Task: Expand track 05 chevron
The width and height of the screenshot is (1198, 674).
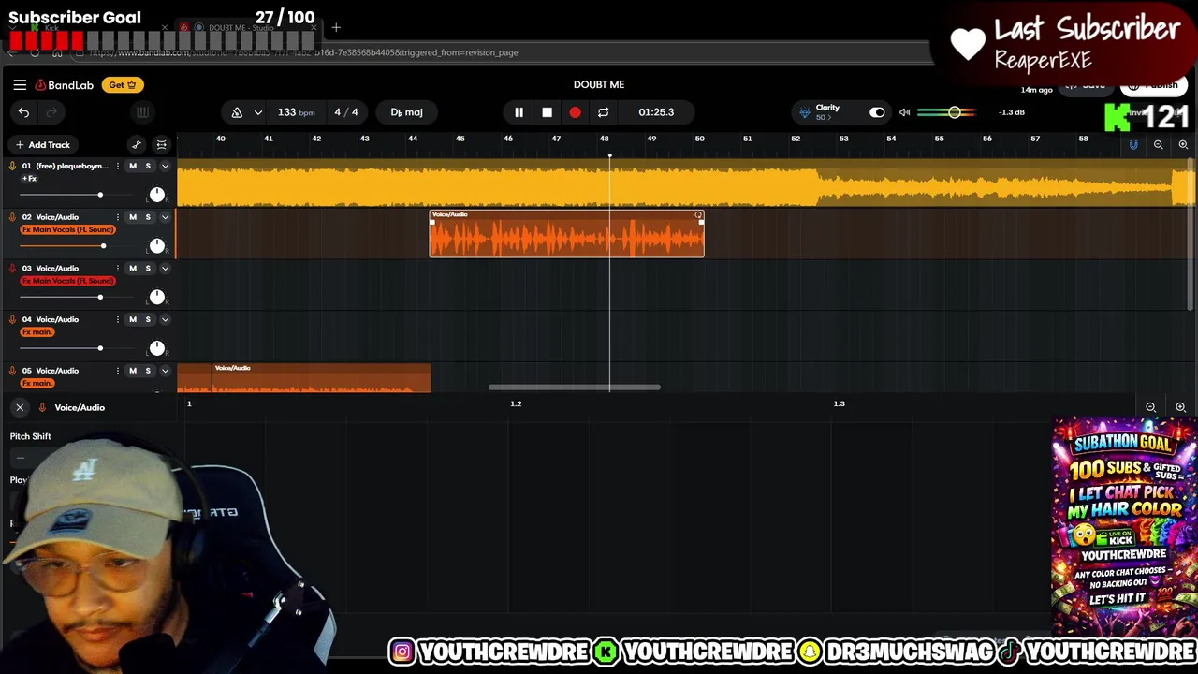Action: click(x=165, y=371)
